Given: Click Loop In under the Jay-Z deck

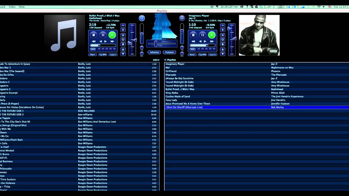Looking at the screenshot, I should [x=213, y=55].
